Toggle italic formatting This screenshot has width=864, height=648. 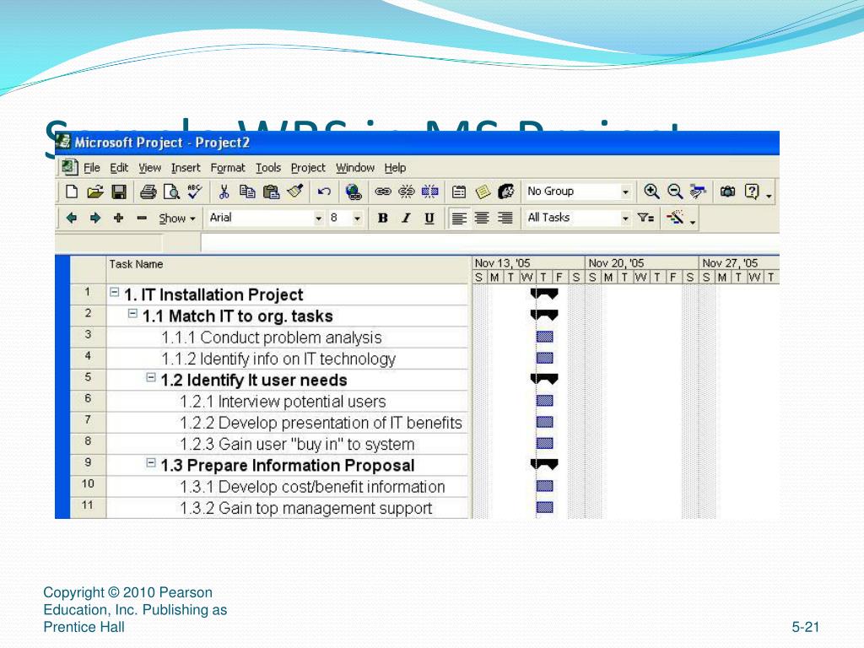(406, 219)
